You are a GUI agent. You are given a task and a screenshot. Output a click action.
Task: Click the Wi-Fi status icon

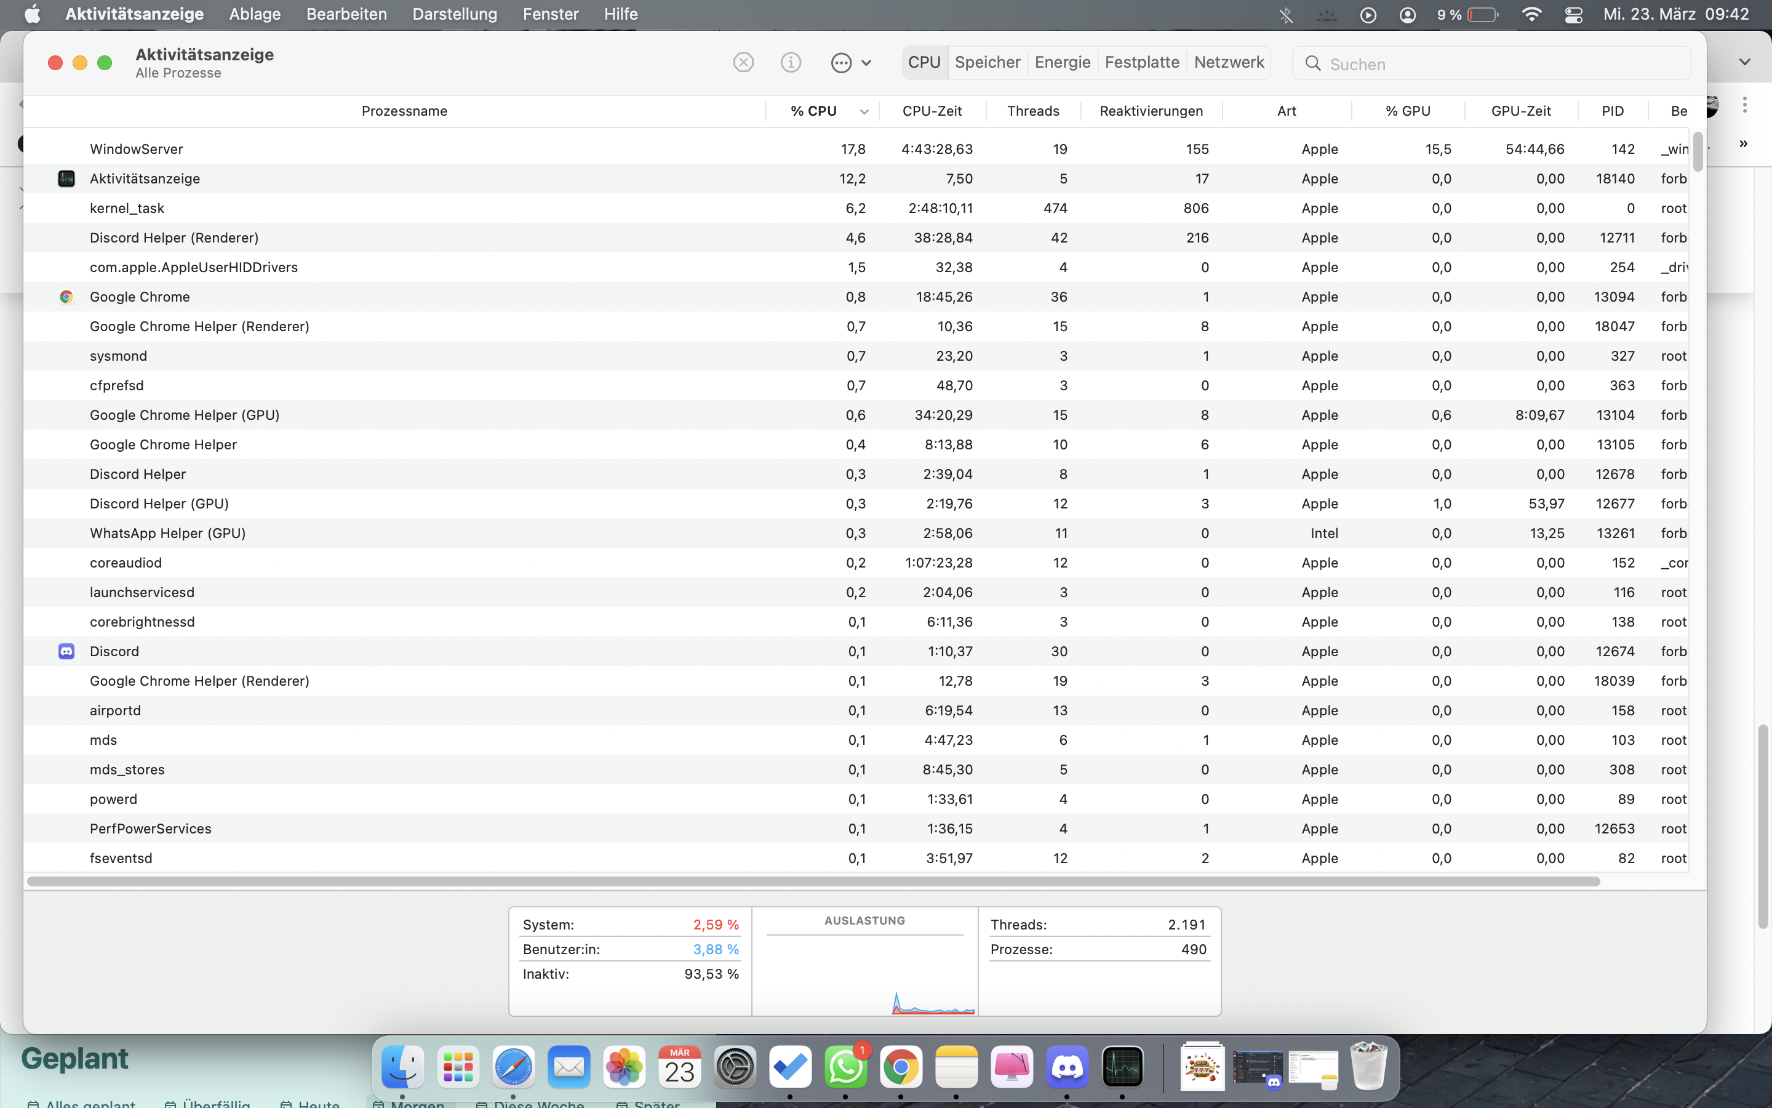1531,15
